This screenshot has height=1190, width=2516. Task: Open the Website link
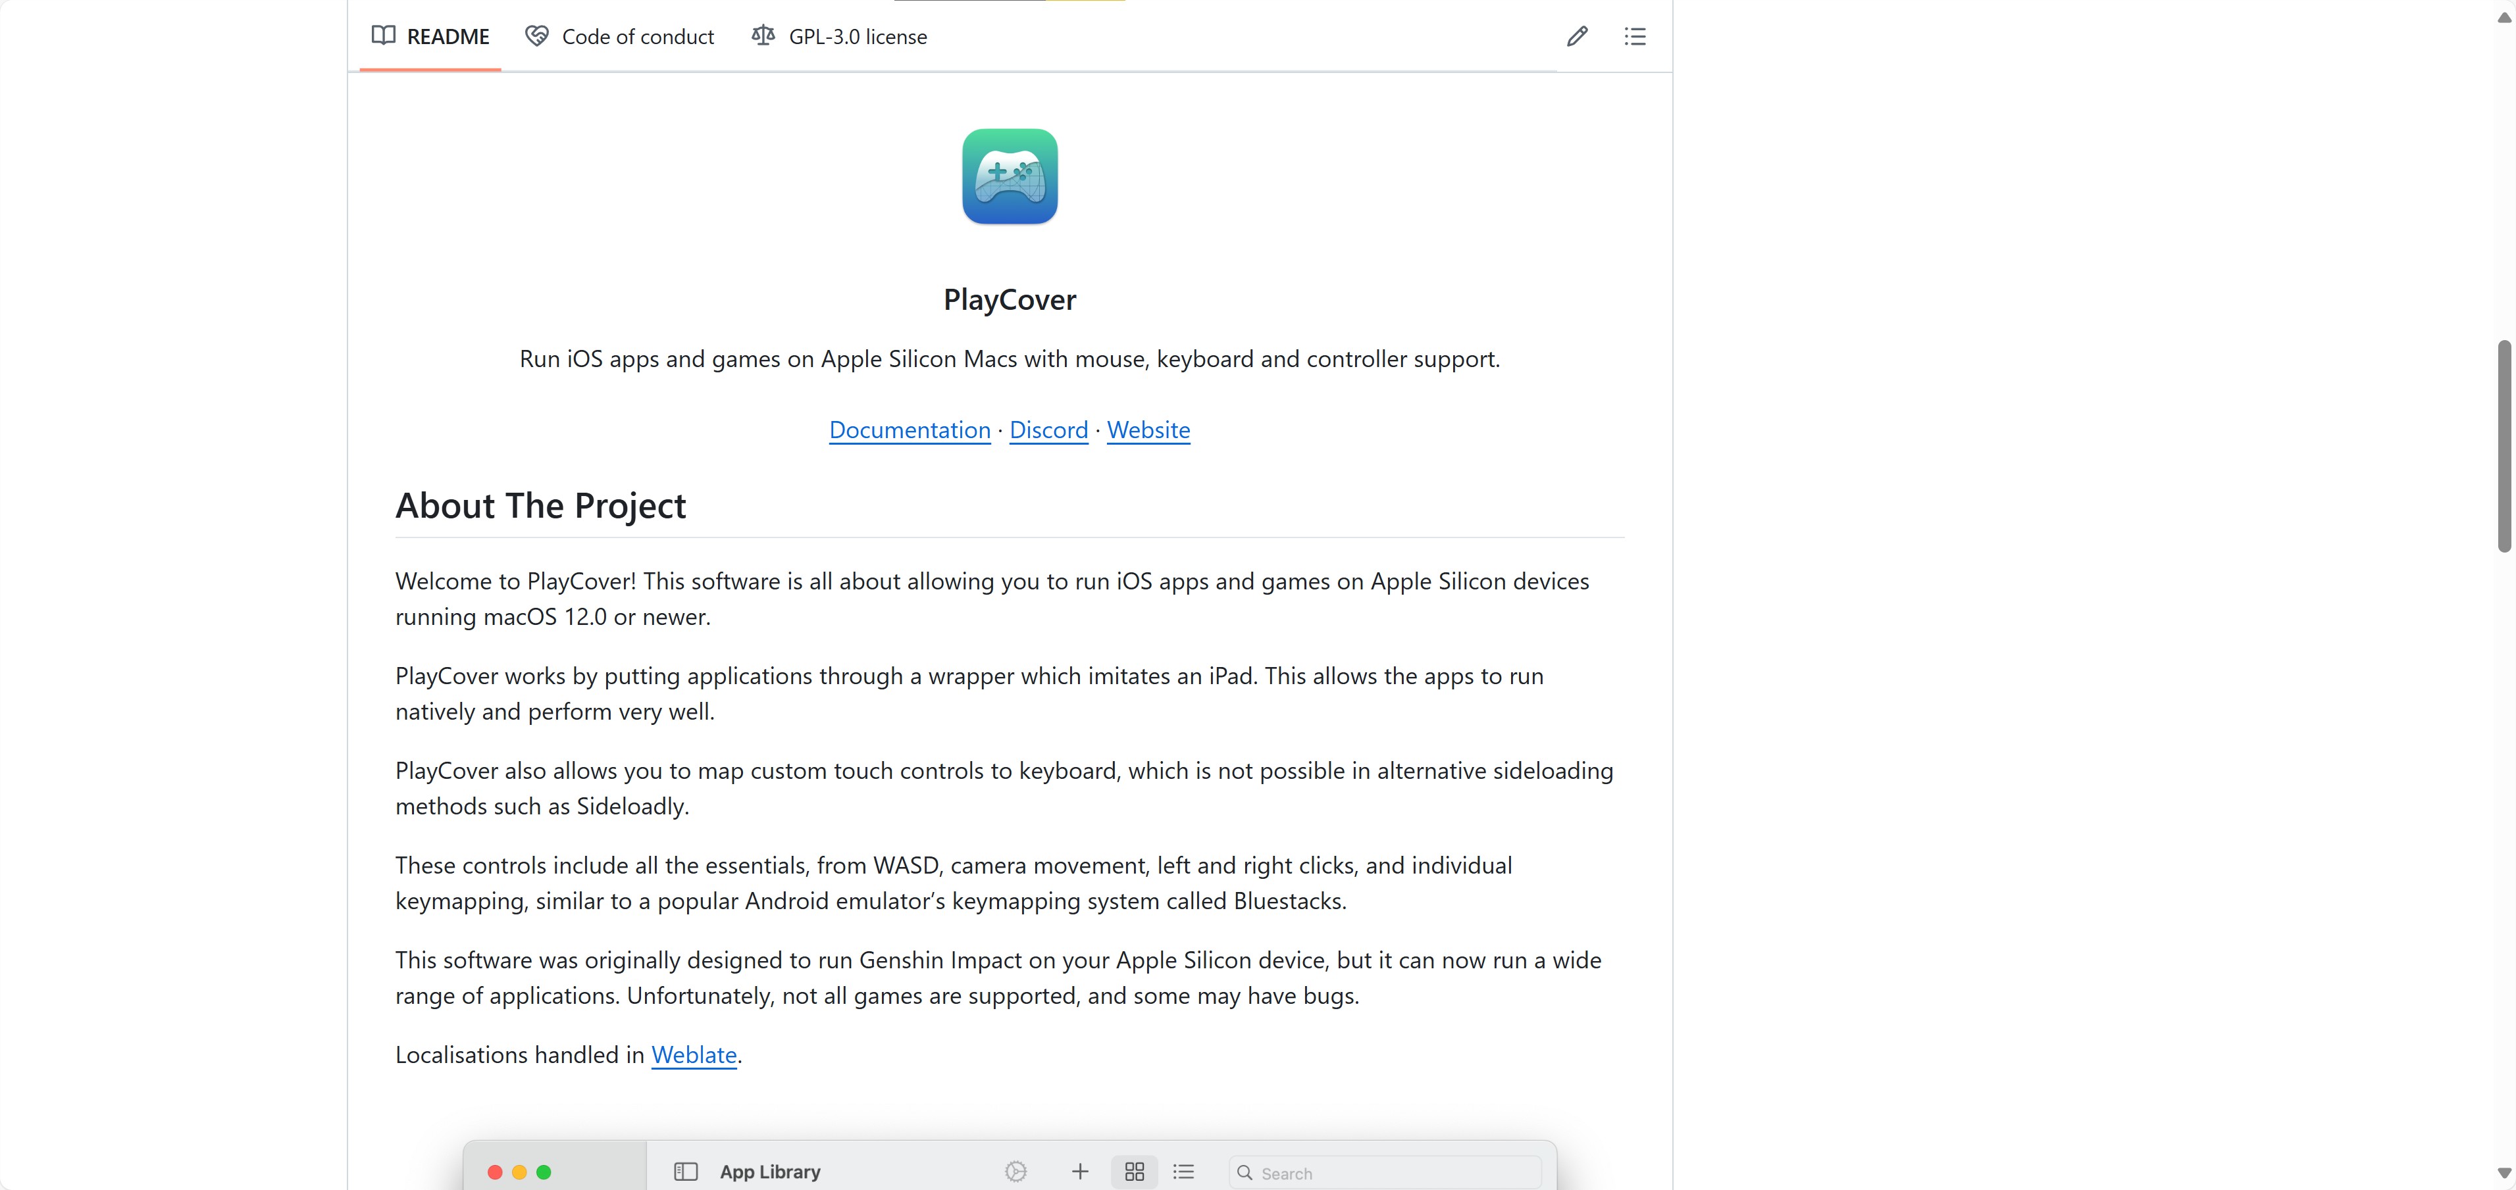1148,430
